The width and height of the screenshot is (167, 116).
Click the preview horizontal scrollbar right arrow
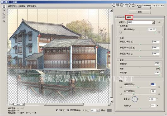pyautogui.click(x=109, y=104)
